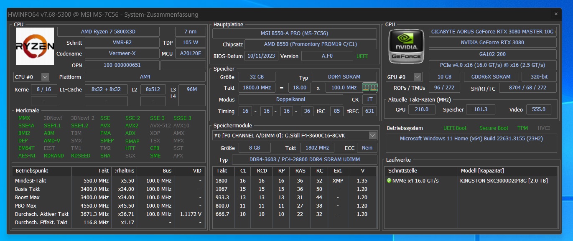The image size is (573, 241).
Task: Click the Vermeer-X codename field
Action: 122,53
